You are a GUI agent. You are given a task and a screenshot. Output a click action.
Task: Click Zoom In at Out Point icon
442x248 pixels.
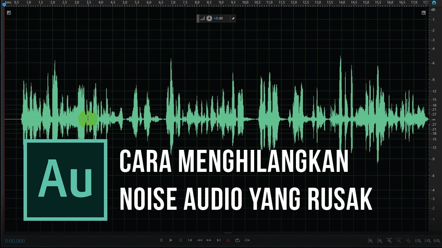(428, 240)
